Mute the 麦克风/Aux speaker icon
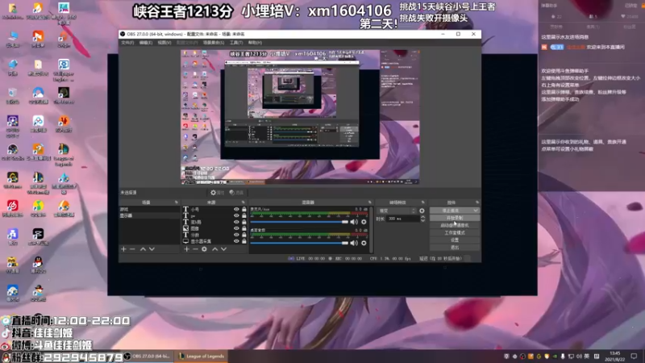This screenshot has height=363, width=645. point(354,222)
